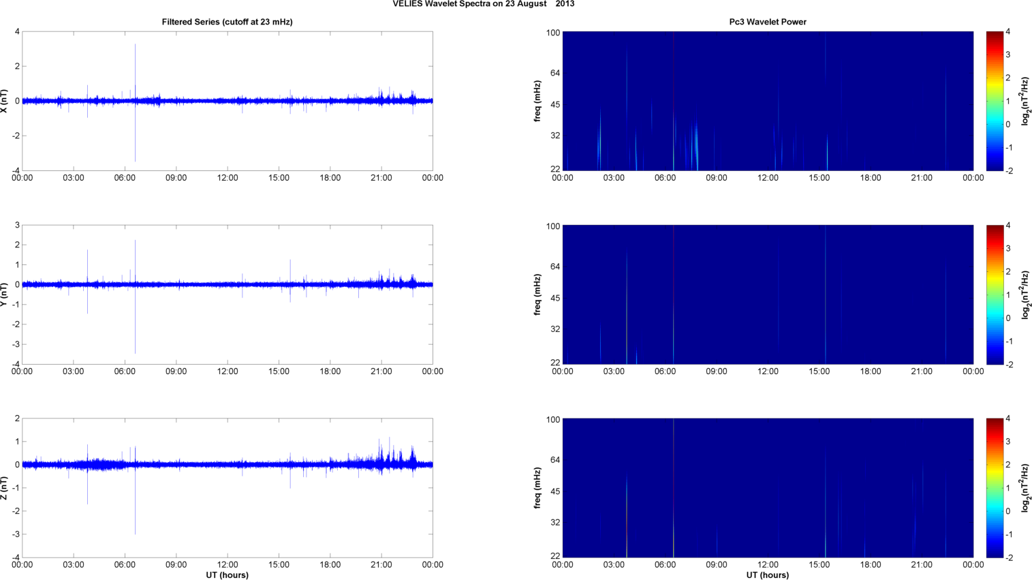Screen dimensions: 1032x580
Task: Click the 03:00 tick label under the bottom spectrogram
Action: point(614,565)
